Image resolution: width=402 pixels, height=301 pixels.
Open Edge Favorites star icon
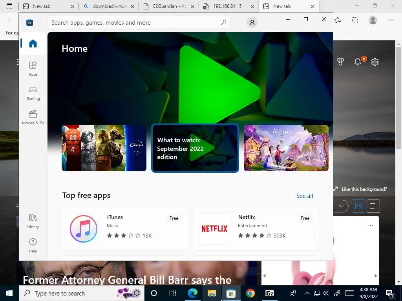pos(338,20)
